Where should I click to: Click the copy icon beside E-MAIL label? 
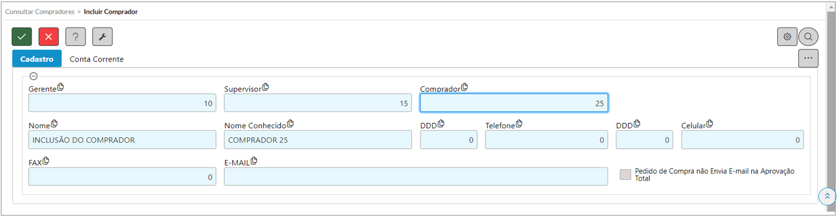254,160
